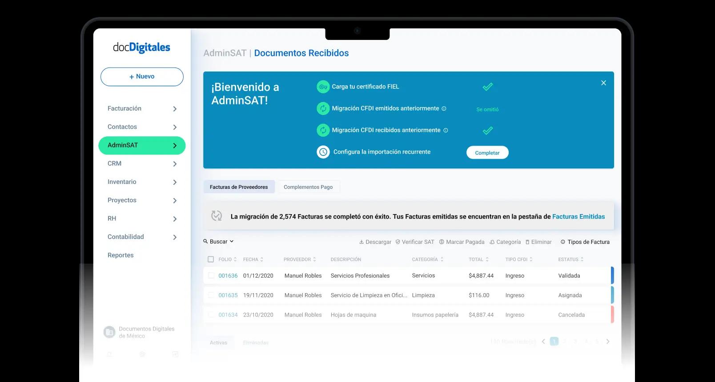
Task: Open Facturación in the sidebar
Action: tap(125, 108)
